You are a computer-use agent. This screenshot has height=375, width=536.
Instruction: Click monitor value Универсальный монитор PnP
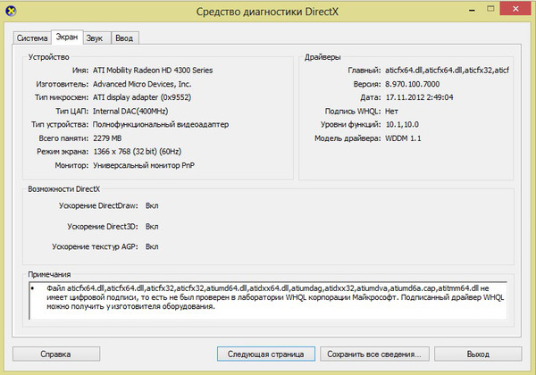(x=144, y=165)
